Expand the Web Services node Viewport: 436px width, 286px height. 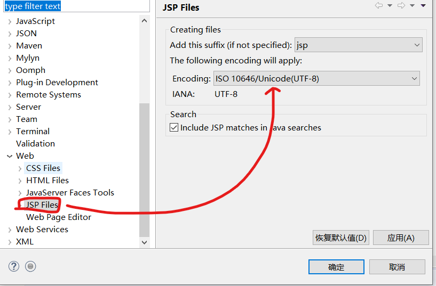pyautogui.click(x=10, y=230)
